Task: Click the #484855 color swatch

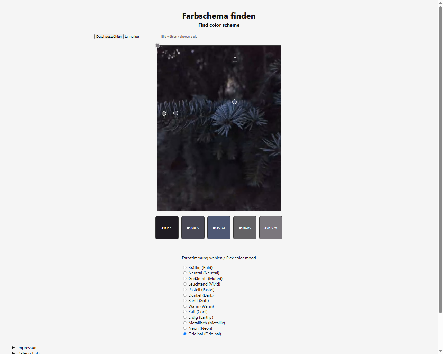Action: point(193,228)
